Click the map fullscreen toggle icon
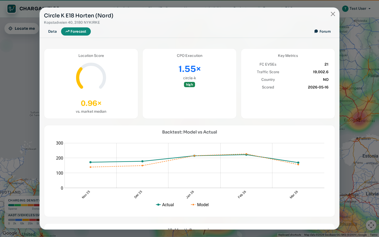The height and width of the screenshot is (237, 379). pyautogui.click(x=371, y=225)
